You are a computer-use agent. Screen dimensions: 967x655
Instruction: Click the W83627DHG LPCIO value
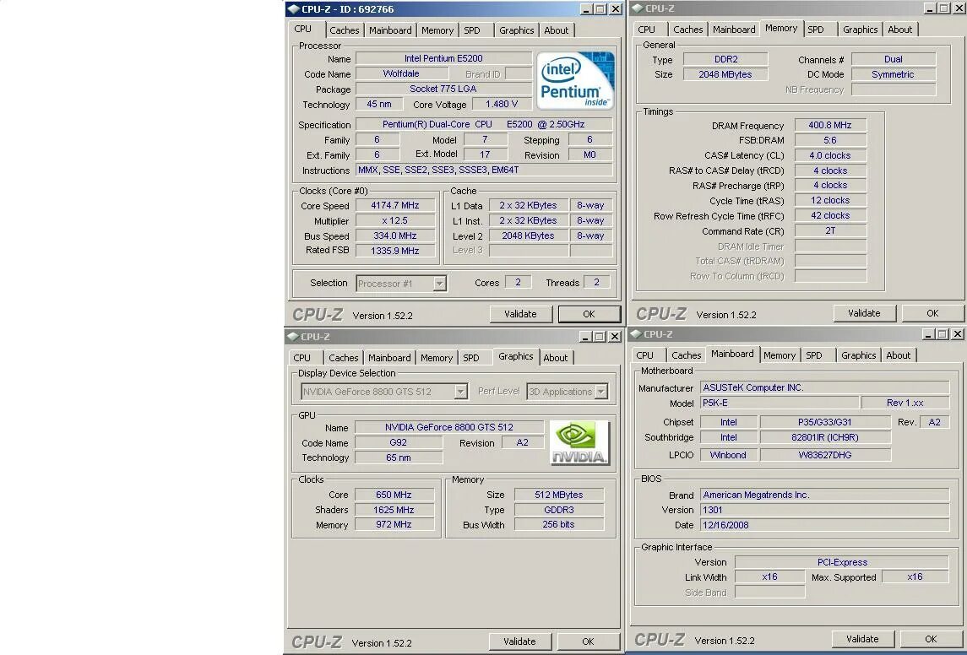coord(825,455)
